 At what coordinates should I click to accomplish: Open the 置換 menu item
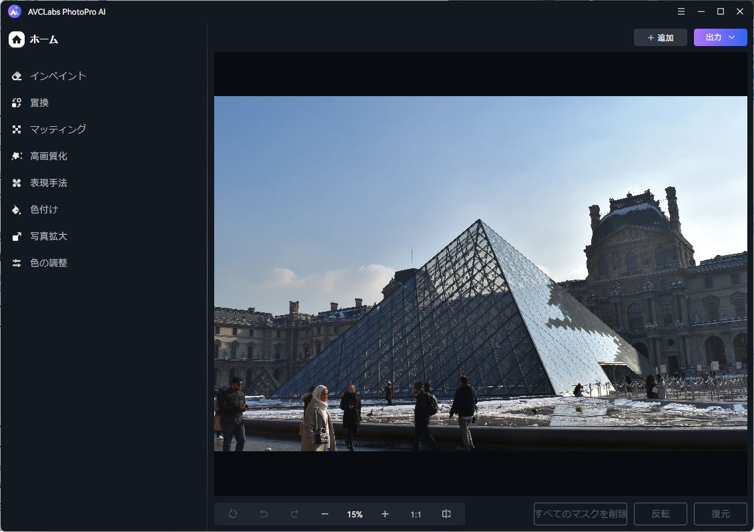(39, 102)
